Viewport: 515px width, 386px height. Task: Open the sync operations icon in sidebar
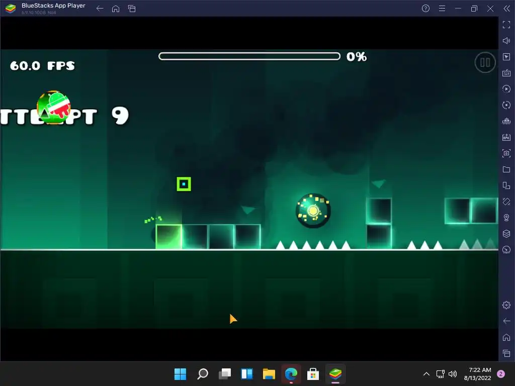pos(506,105)
